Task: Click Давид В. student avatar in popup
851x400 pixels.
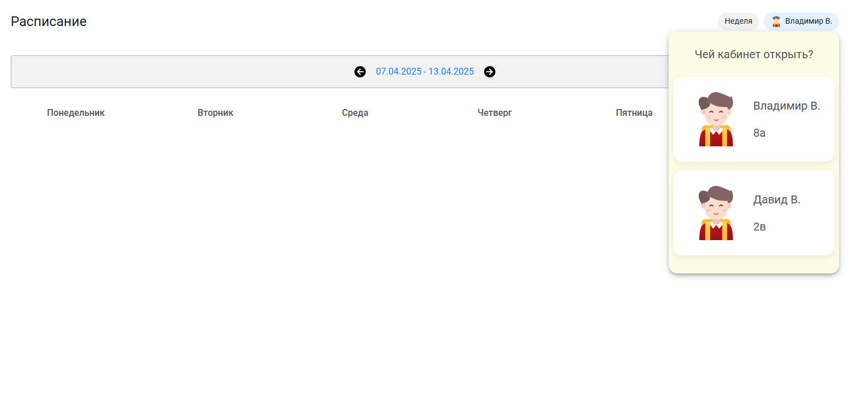Action: click(716, 213)
